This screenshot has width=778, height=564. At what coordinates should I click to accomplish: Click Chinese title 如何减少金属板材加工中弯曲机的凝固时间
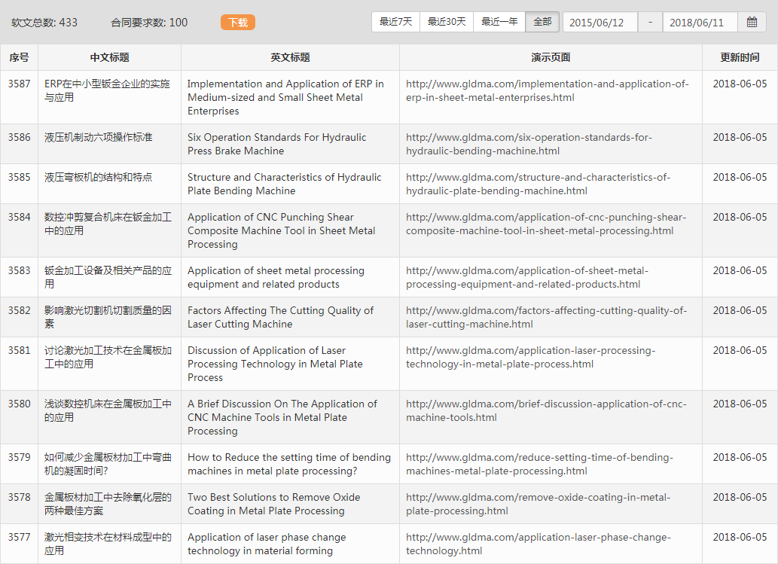pyautogui.click(x=108, y=465)
